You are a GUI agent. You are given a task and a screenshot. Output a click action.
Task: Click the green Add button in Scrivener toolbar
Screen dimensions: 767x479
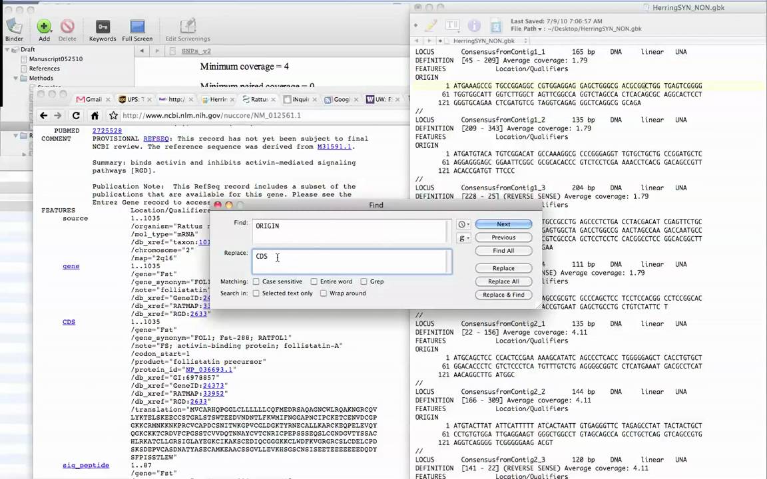43,27
